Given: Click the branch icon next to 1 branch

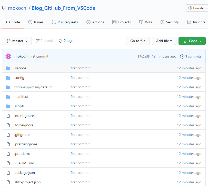Looking at the screenshot, I should pos(38,41).
